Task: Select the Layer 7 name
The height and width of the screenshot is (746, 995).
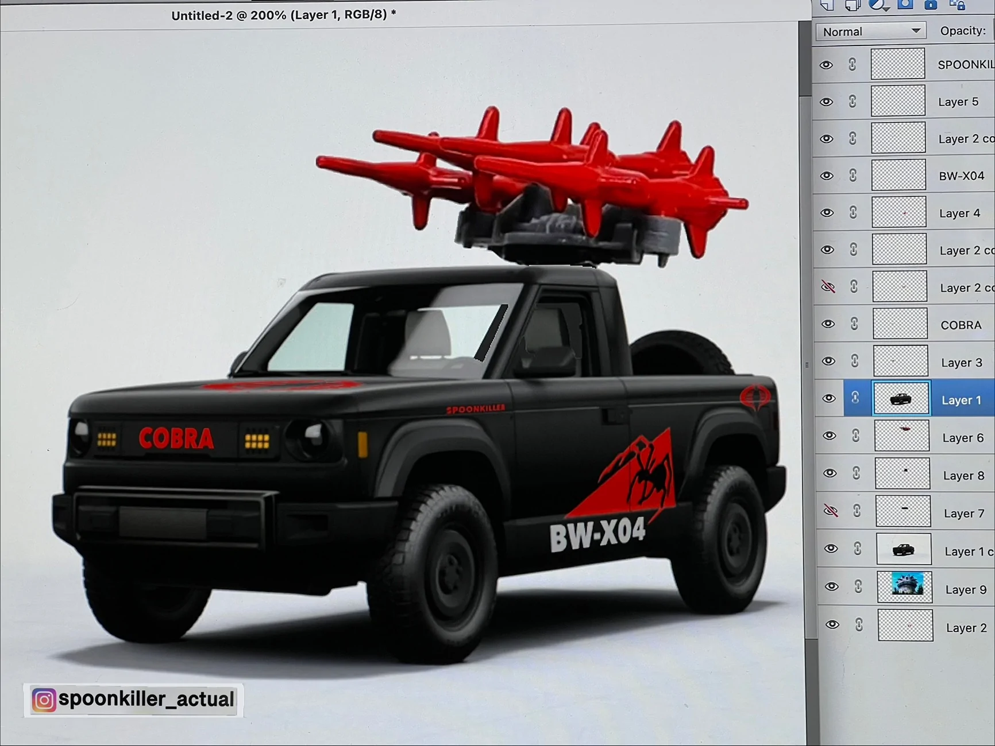Action: coord(965,514)
